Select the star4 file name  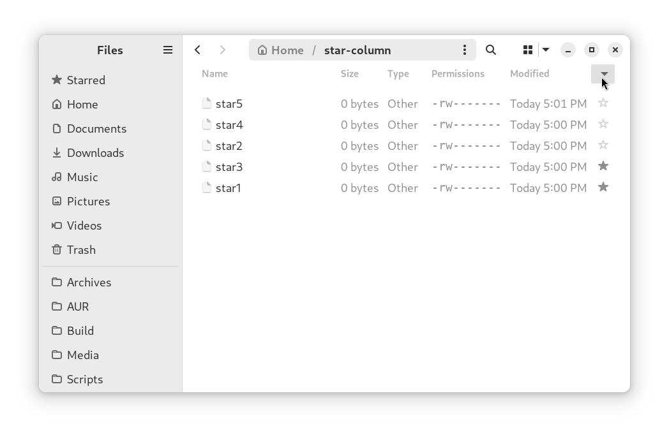229,124
